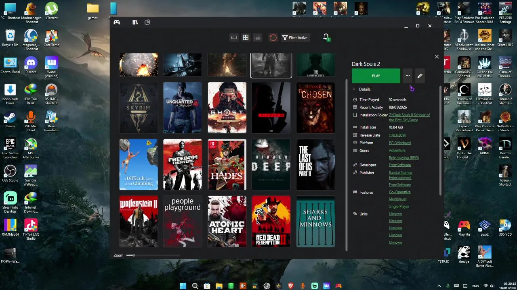Select the Skyrim game cover
The width and height of the screenshot is (517, 290).
(x=139, y=108)
